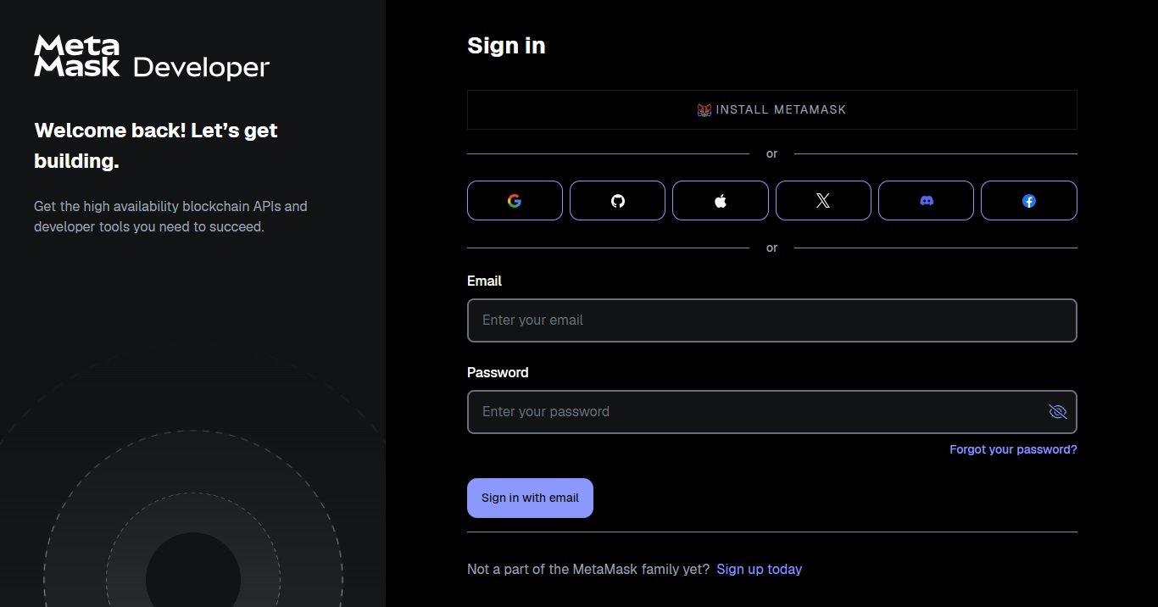Click the MetaMask fox icon
This screenshot has width=1158, height=607.
704,109
